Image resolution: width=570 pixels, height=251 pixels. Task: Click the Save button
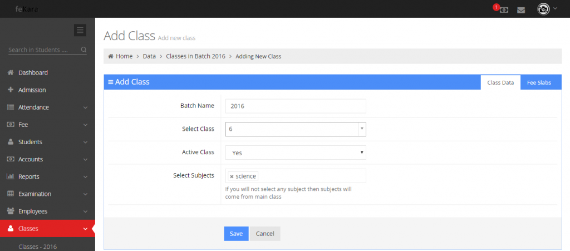(x=236, y=234)
